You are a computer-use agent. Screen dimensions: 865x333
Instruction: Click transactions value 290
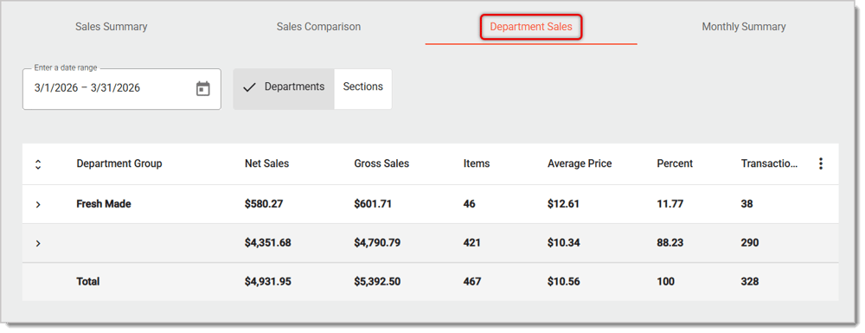tap(750, 242)
